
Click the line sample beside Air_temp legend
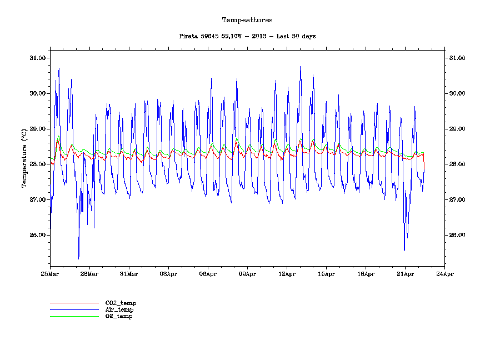click(74, 309)
